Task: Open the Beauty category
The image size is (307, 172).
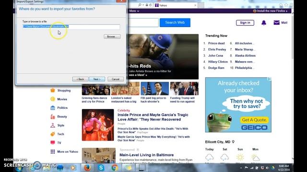Action: pyautogui.click(x=62, y=117)
